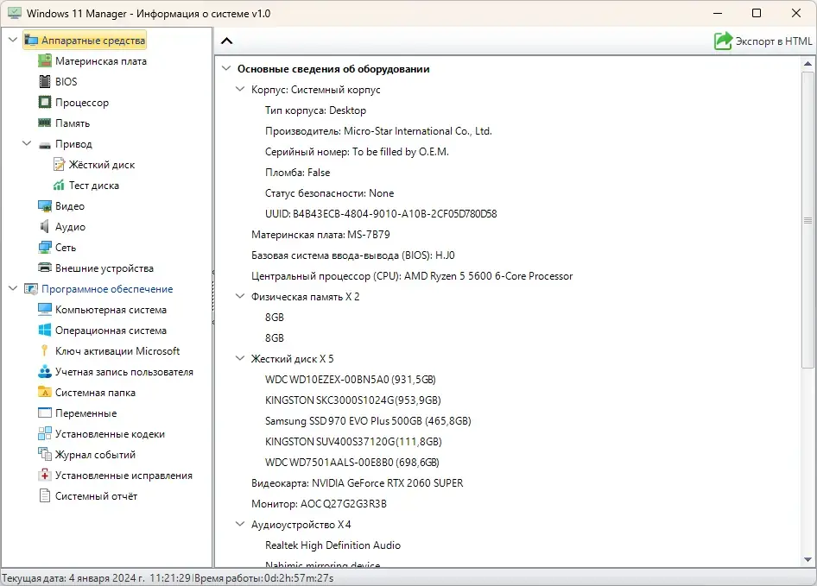
Task: Collapse the Жесткий диск X 5 list
Action: click(238, 358)
